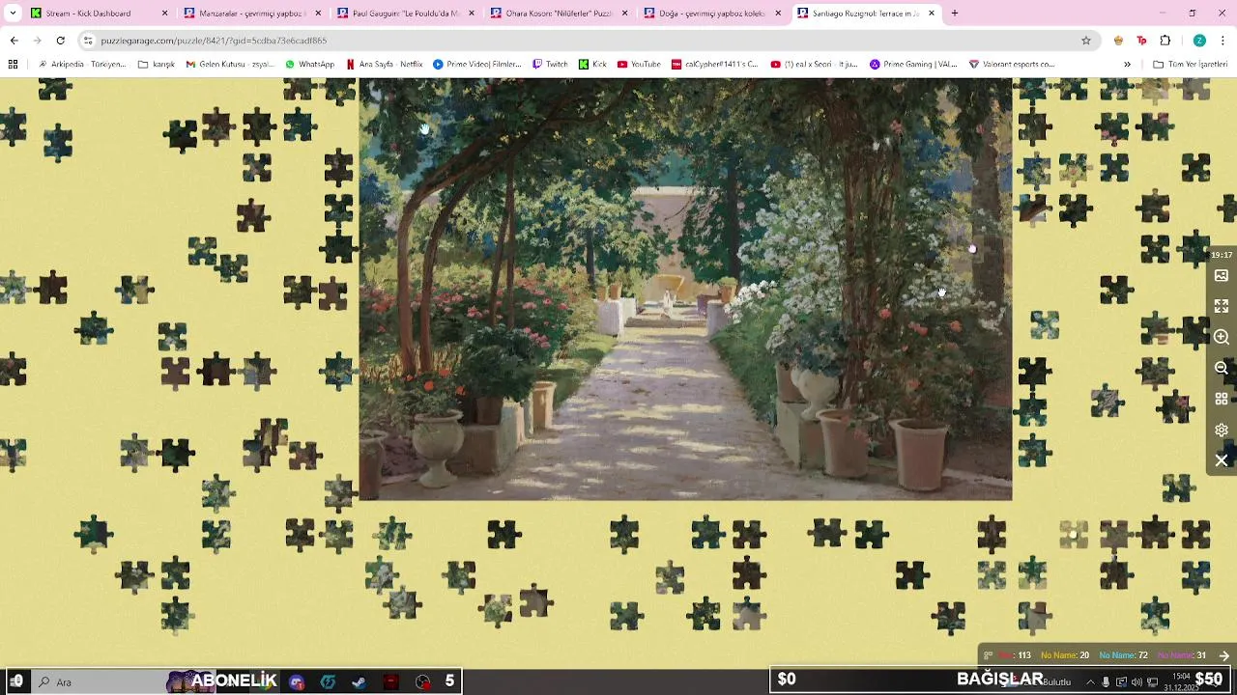The height and width of the screenshot is (695, 1237).
Task: Arrange pieces with the grid icon
Action: pyautogui.click(x=1222, y=399)
